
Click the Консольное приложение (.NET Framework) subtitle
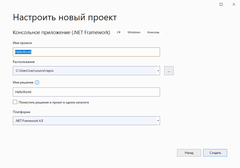click(61, 33)
